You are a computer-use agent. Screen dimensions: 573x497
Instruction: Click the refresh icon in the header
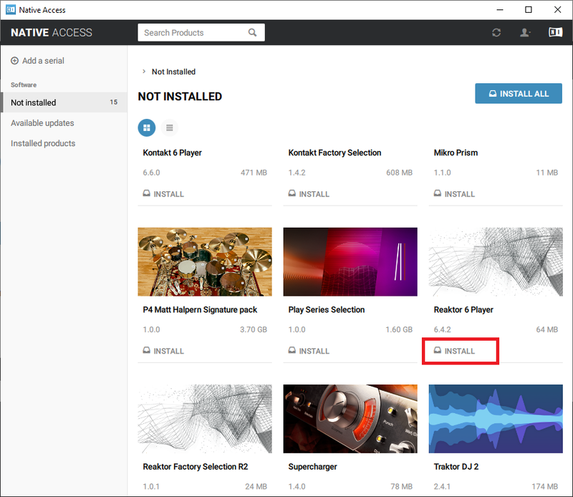(x=496, y=33)
